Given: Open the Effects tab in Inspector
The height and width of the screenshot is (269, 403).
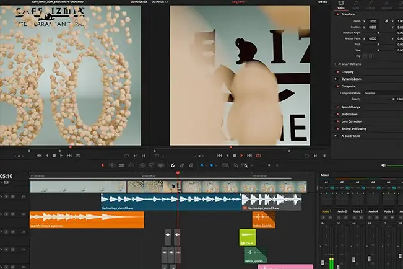Looking at the screenshot, I should pyautogui.click(x=370, y=4).
